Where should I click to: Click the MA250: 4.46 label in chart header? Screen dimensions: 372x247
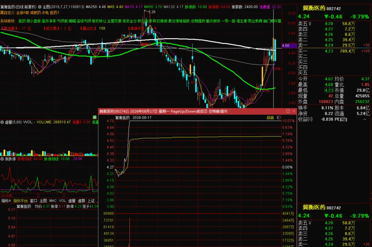click(x=96, y=7)
